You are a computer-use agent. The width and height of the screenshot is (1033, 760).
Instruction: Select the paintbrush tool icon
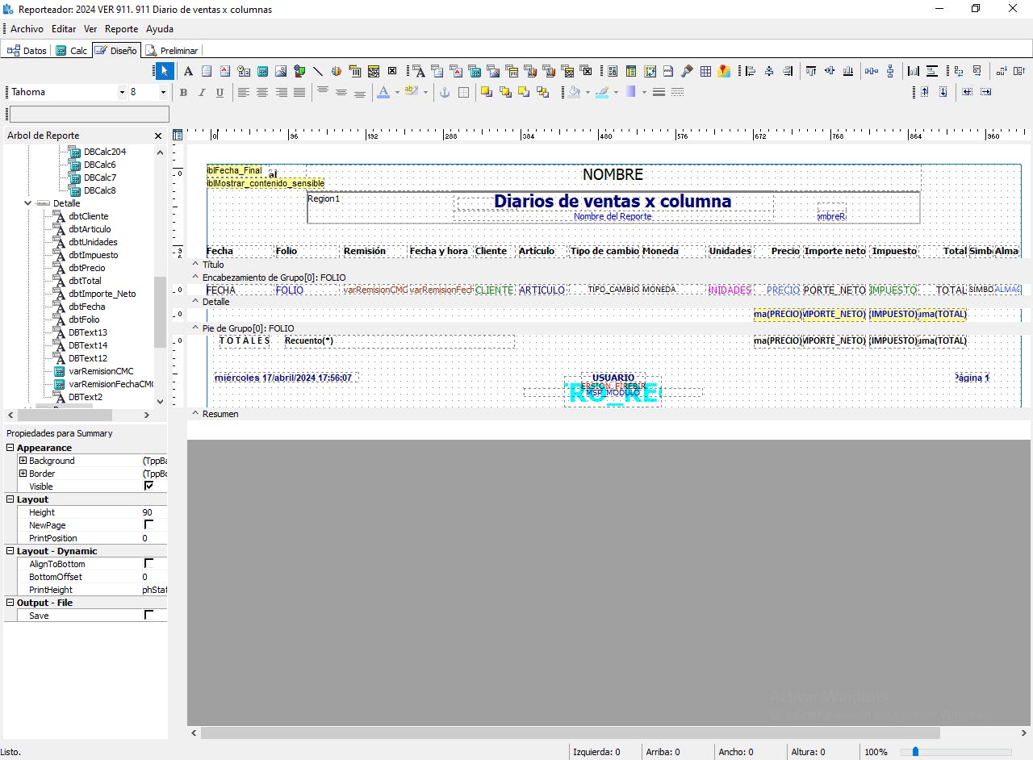687,71
